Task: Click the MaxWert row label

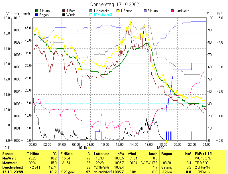Action: (8, 163)
